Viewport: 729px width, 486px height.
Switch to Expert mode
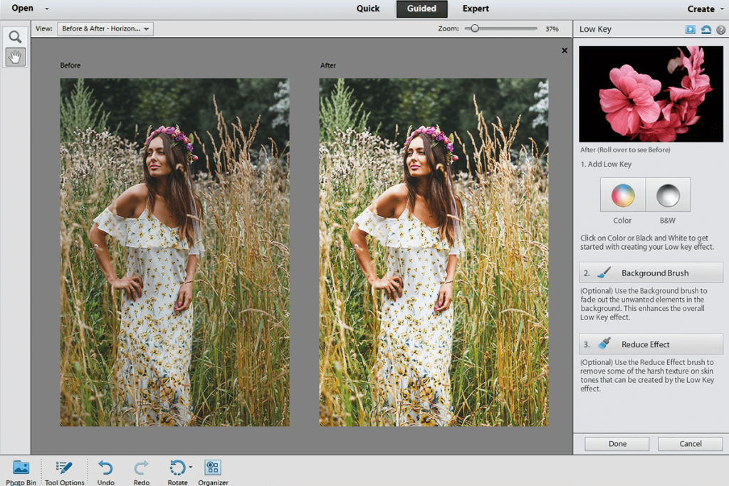(x=476, y=9)
